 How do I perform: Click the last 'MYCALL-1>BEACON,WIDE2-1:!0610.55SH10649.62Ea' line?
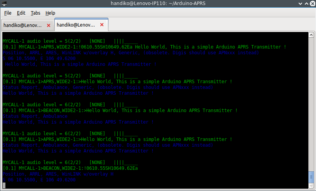click(x=70, y=168)
